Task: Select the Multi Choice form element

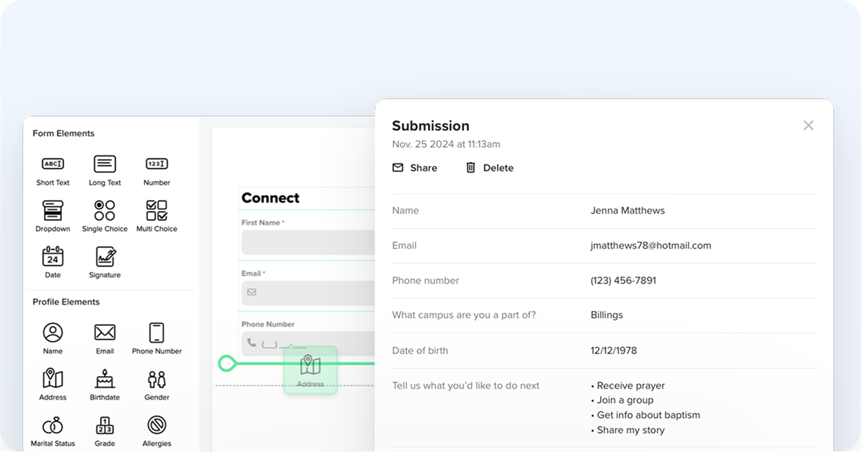Action: coord(157,217)
